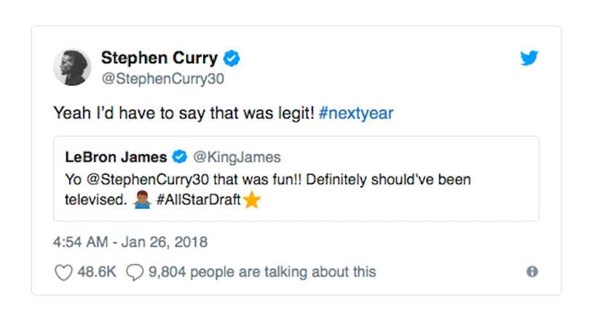
Task: Click the 48.6K likes count
Action: [96, 272]
